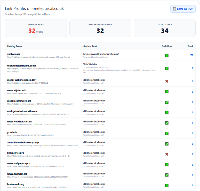200x191 pixels.
Task: Open the topratedelectricians.co.uk domain link
Action: (x=22, y=66)
